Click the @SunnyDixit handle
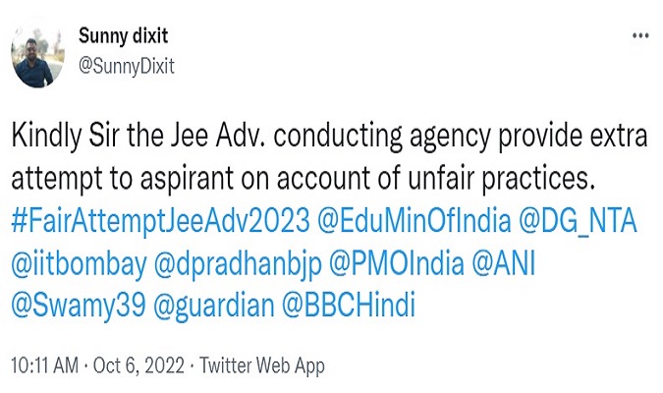 [x=125, y=66]
